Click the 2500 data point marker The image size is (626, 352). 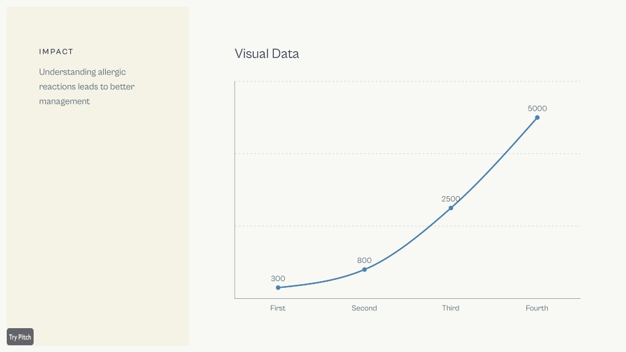[x=451, y=208]
